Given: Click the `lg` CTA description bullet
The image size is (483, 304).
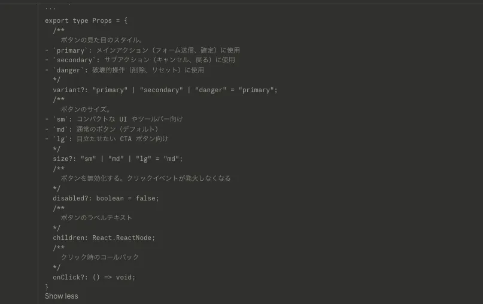Looking at the screenshot, I should 107,139.
